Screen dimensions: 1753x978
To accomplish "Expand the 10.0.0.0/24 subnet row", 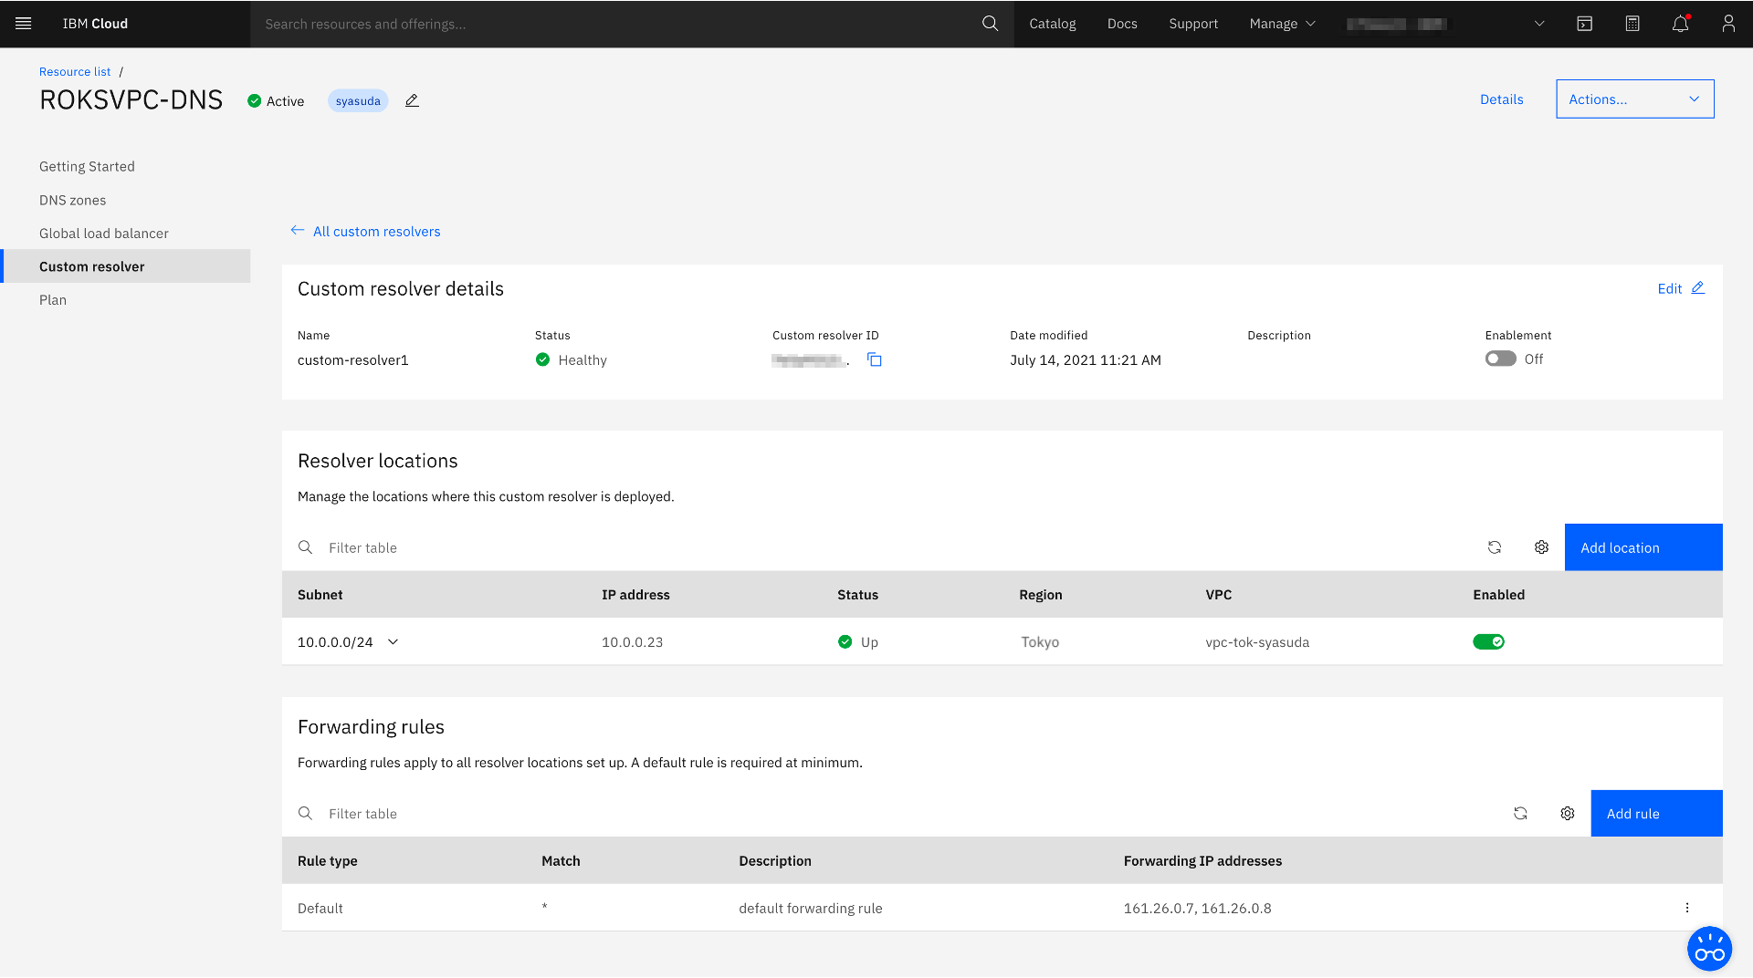I will pos(393,642).
